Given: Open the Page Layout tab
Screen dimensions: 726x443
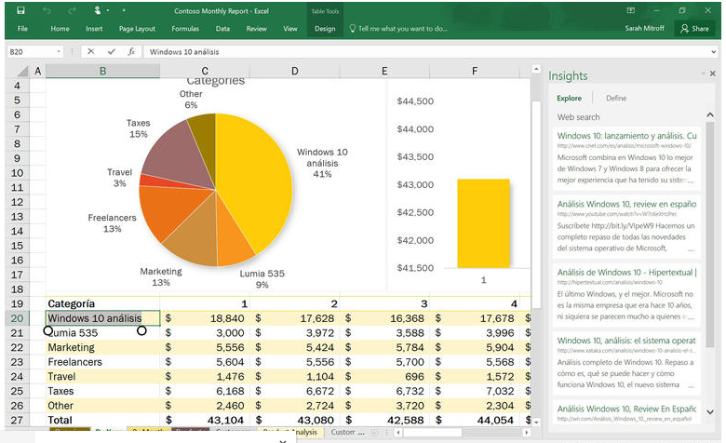Looking at the screenshot, I should pyautogui.click(x=137, y=29).
